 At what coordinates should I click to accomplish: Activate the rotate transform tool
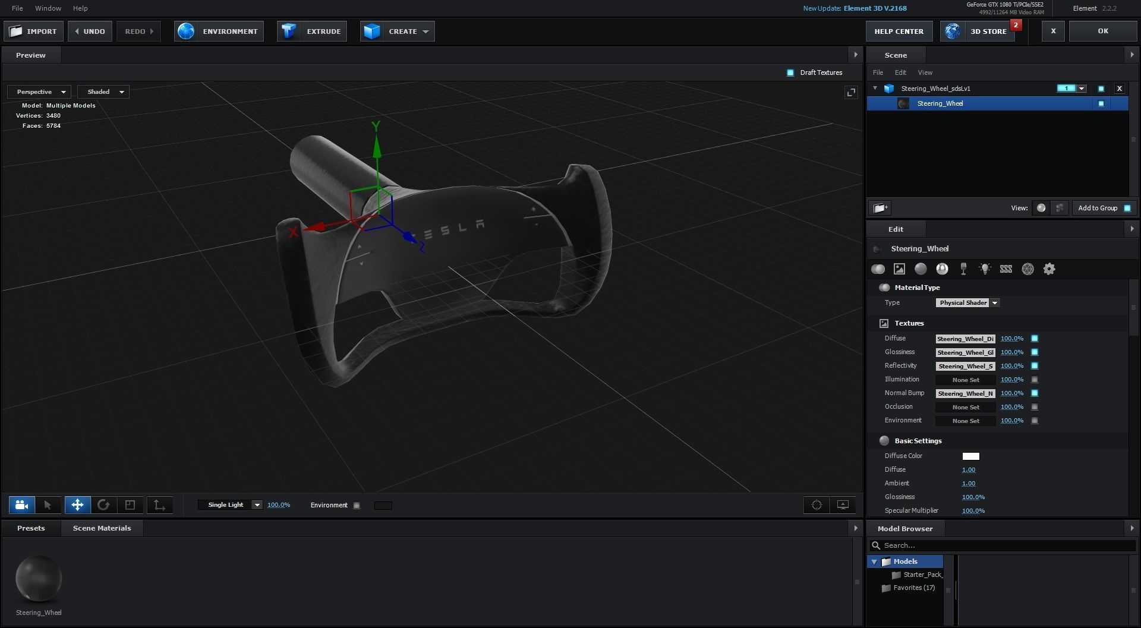pos(103,505)
